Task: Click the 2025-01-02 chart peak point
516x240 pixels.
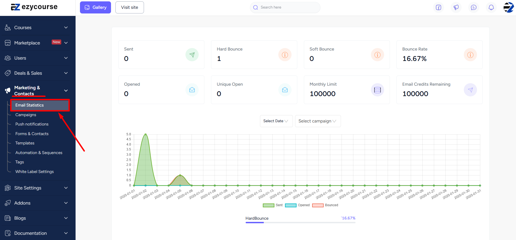Action: coord(145,134)
